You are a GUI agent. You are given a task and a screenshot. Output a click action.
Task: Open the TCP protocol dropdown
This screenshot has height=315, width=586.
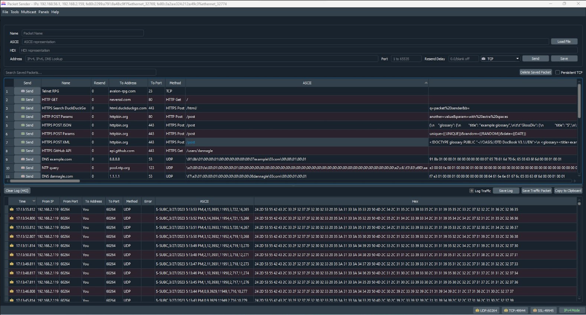(501, 59)
